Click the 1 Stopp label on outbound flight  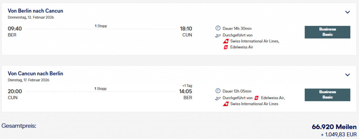coord(101,26)
